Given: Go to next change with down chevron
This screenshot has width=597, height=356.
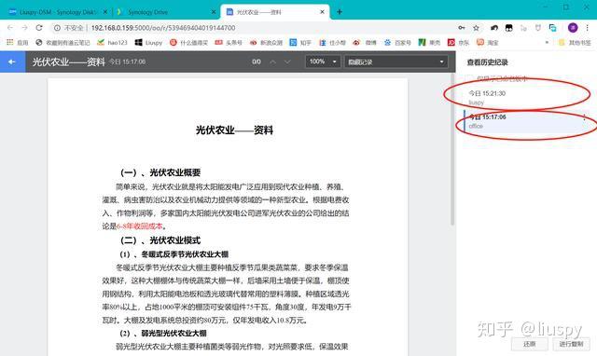Looking at the screenshot, I should pyautogui.click(x=287, y=62).
